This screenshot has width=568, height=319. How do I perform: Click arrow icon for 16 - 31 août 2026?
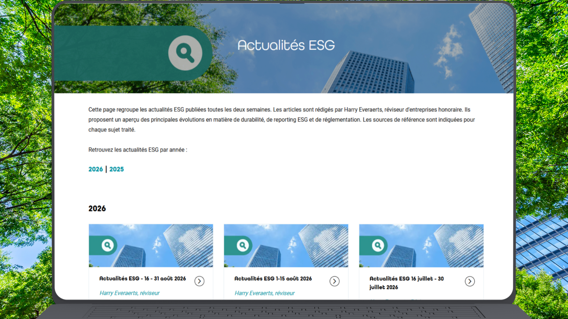199,281
